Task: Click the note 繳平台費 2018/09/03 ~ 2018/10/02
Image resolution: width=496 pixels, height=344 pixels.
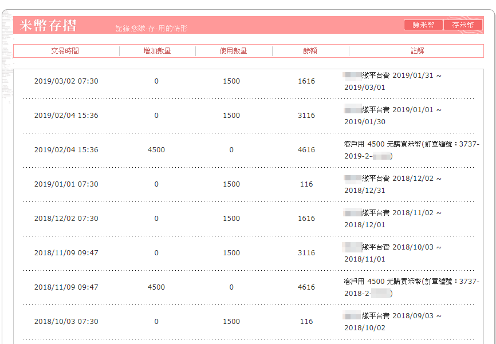Action: [392, 322]
